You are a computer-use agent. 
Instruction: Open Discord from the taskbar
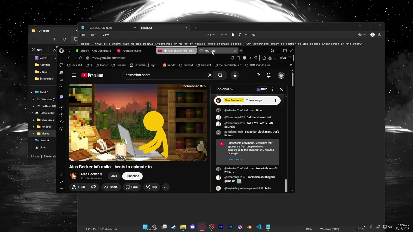pos(193,227)
